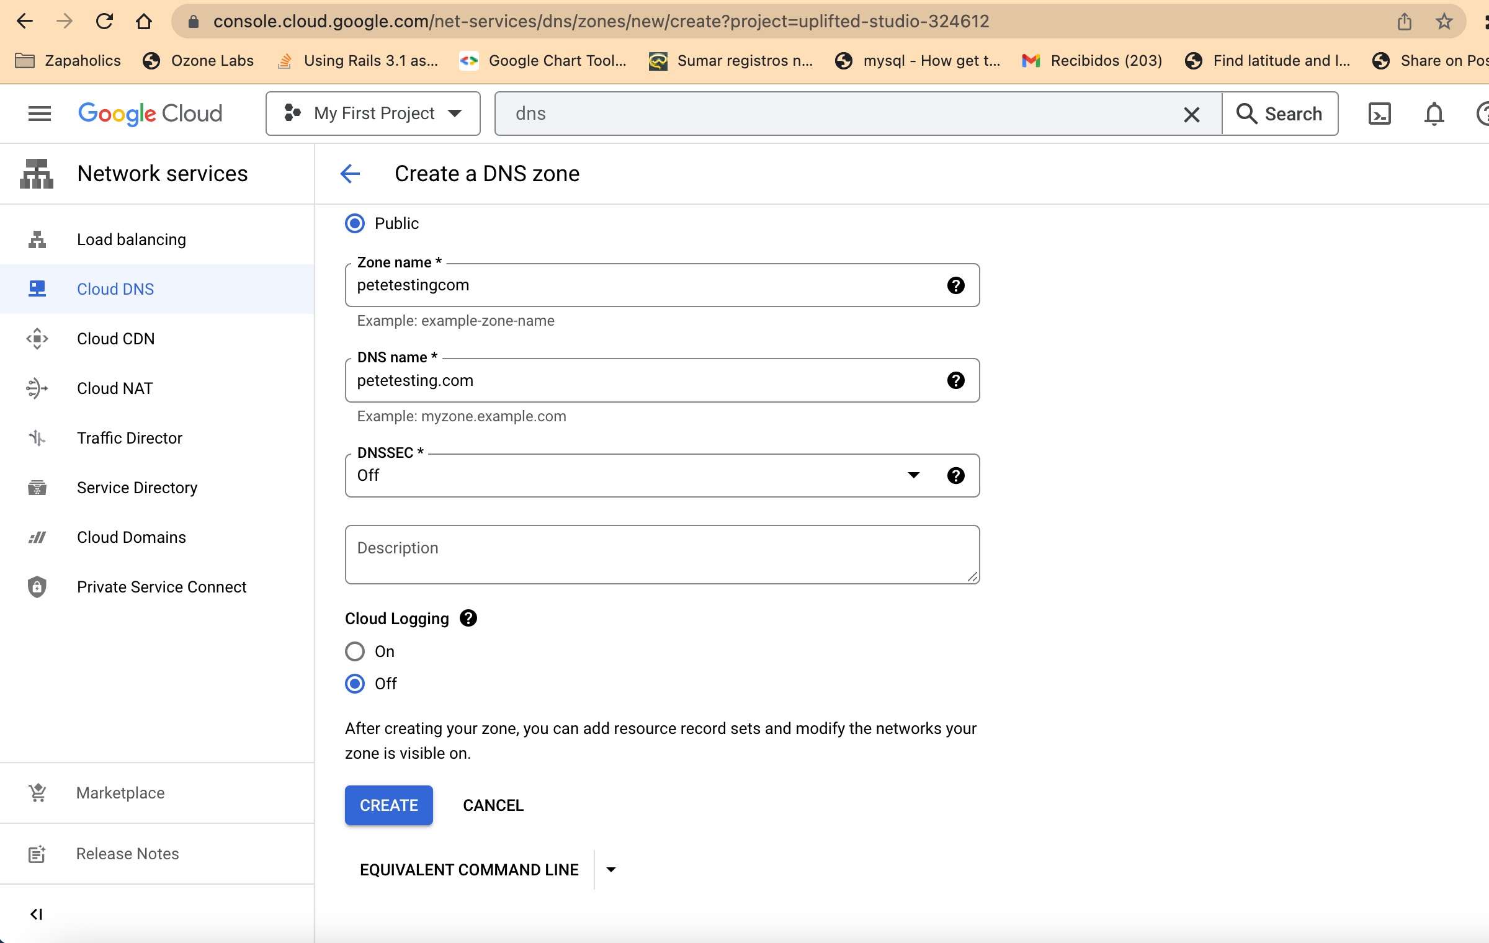
Task: Open the My First Project selector
Action: click(373, 114)
